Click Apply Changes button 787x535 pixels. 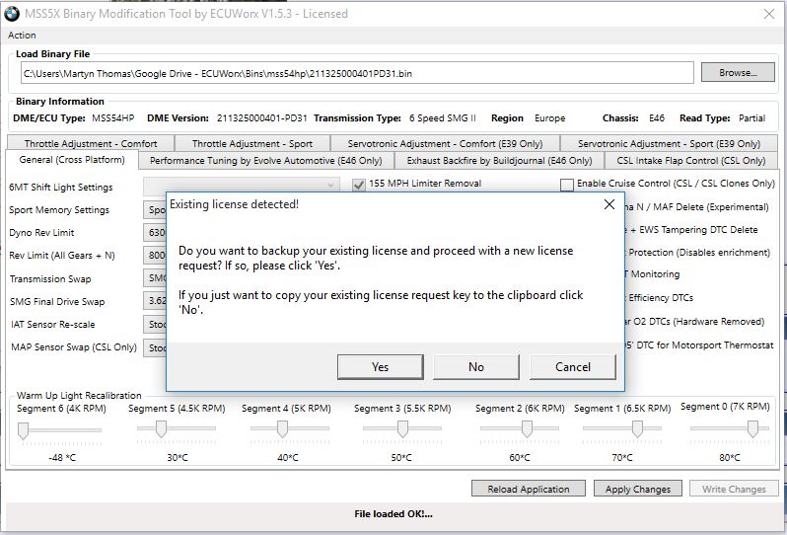637,489
